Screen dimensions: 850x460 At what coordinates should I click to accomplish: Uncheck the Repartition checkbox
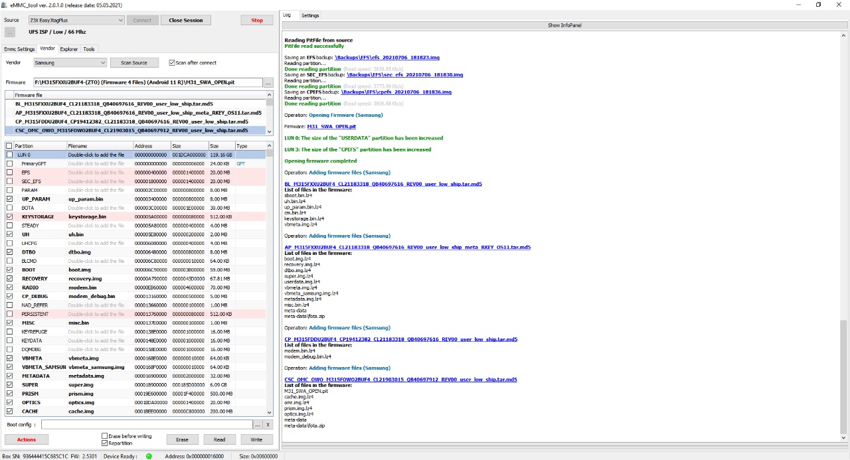pos(104,443)
